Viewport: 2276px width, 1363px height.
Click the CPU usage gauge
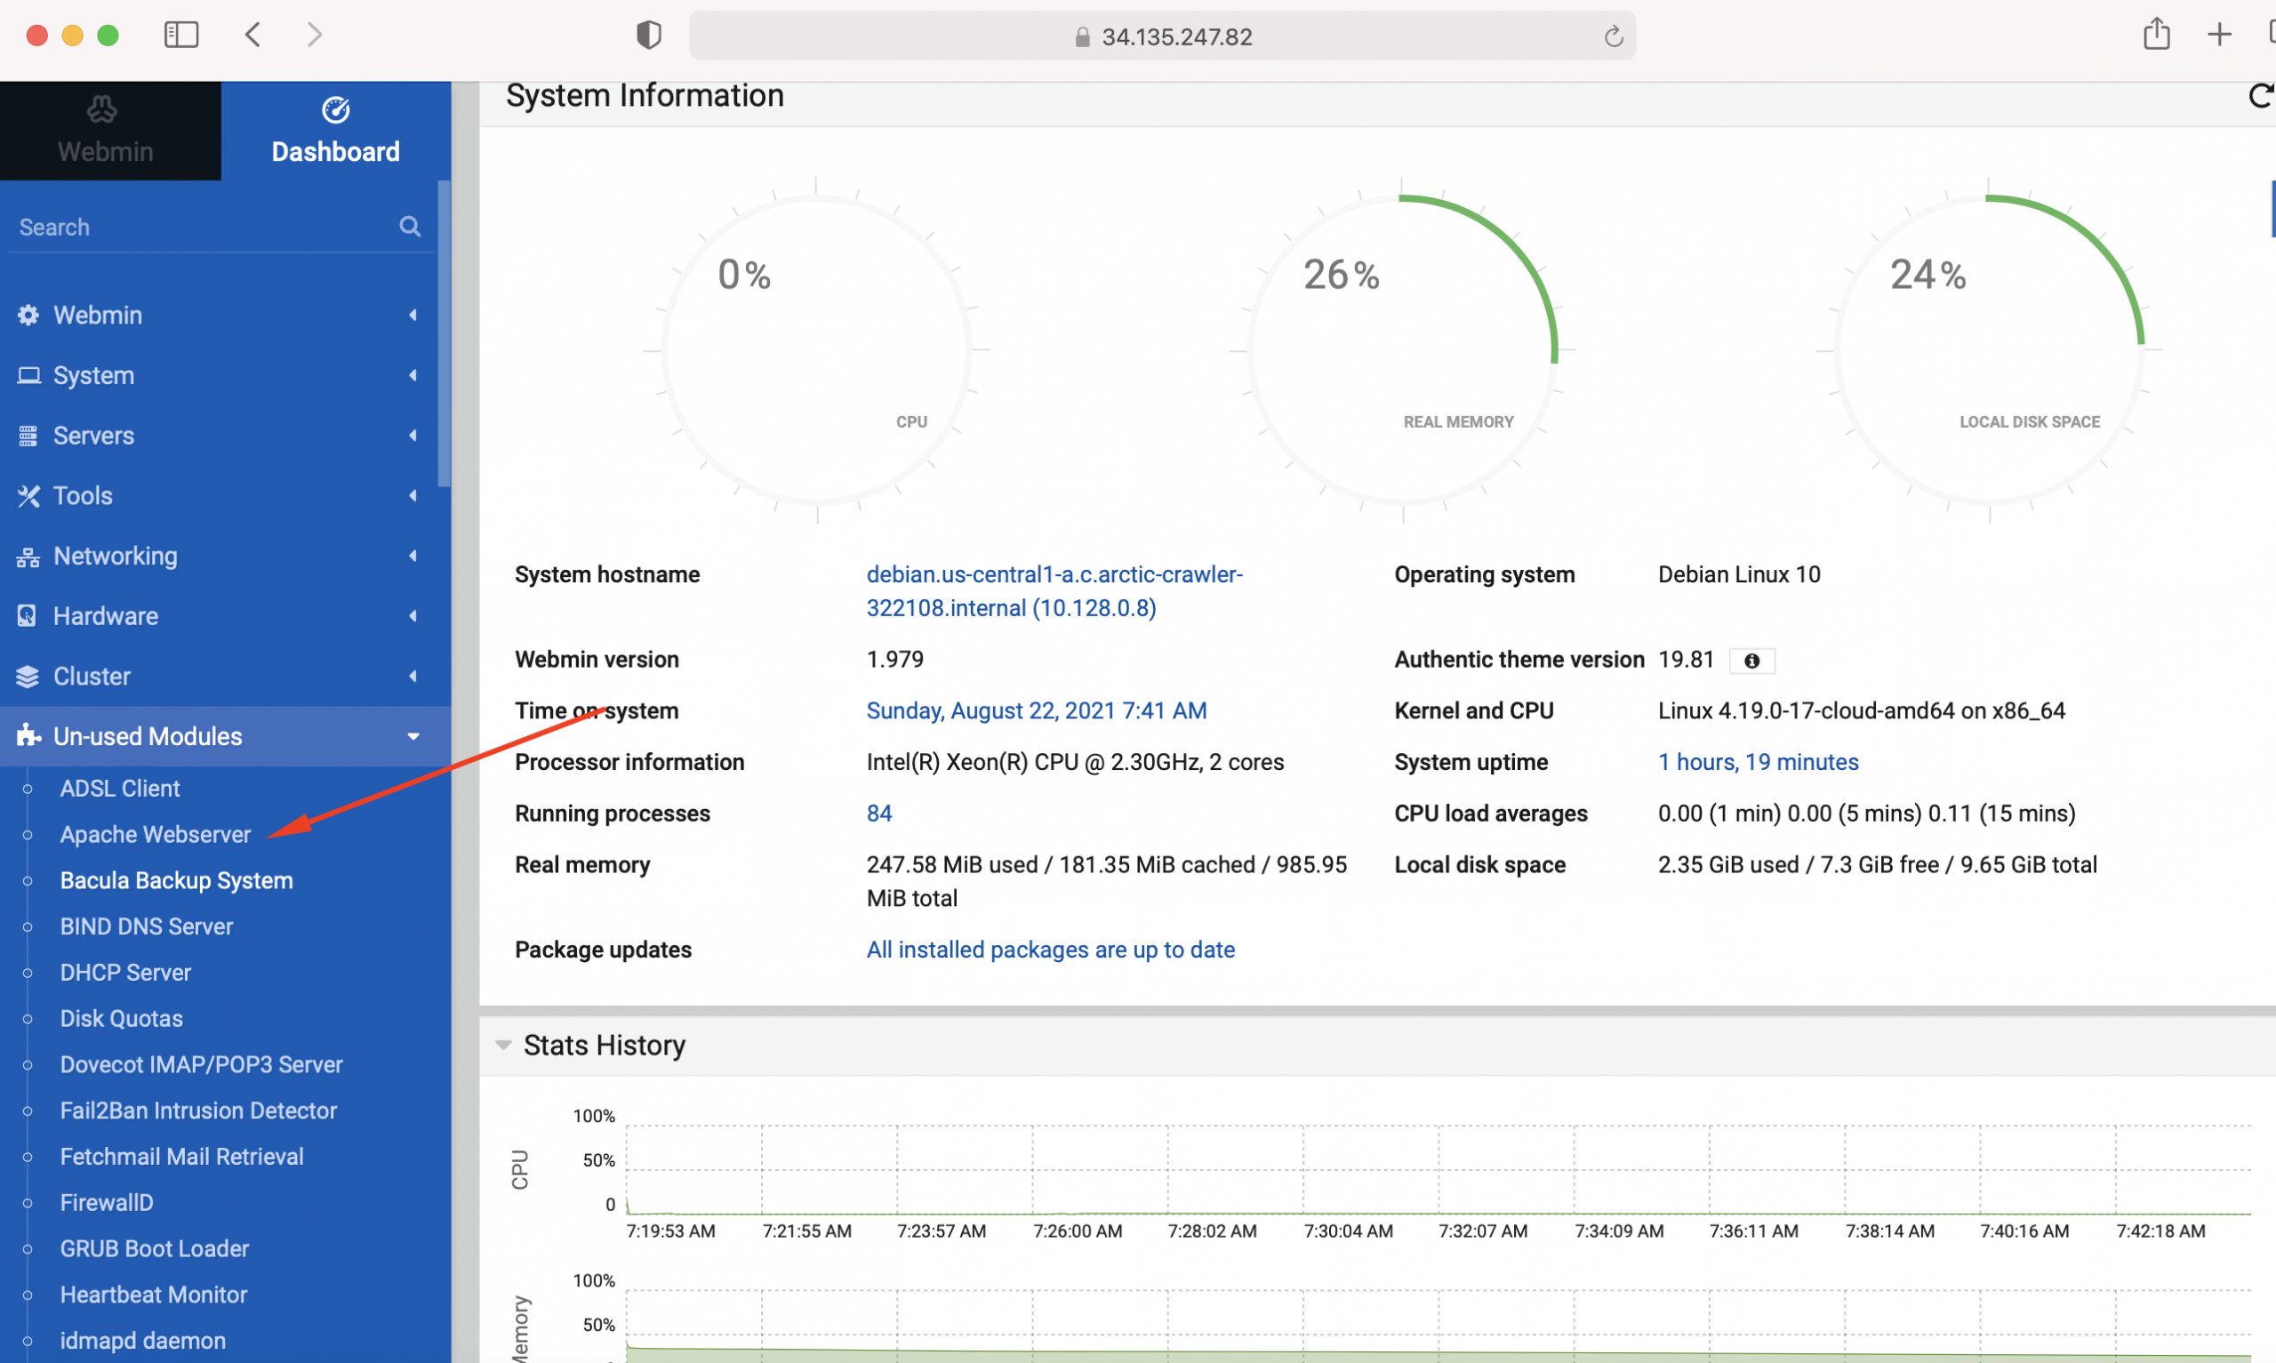pyautogui.click(x=815, y=350)
